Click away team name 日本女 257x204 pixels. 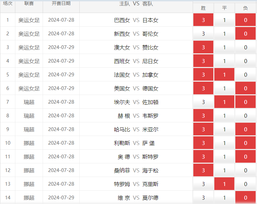tap(150, 20)
